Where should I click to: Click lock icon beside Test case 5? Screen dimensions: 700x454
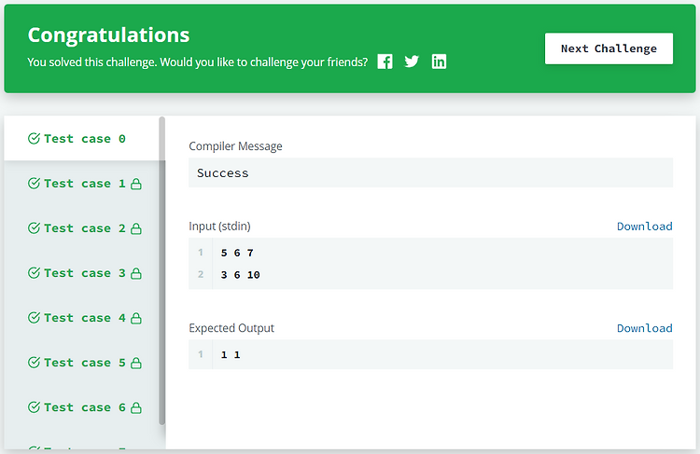click(136, 363)
